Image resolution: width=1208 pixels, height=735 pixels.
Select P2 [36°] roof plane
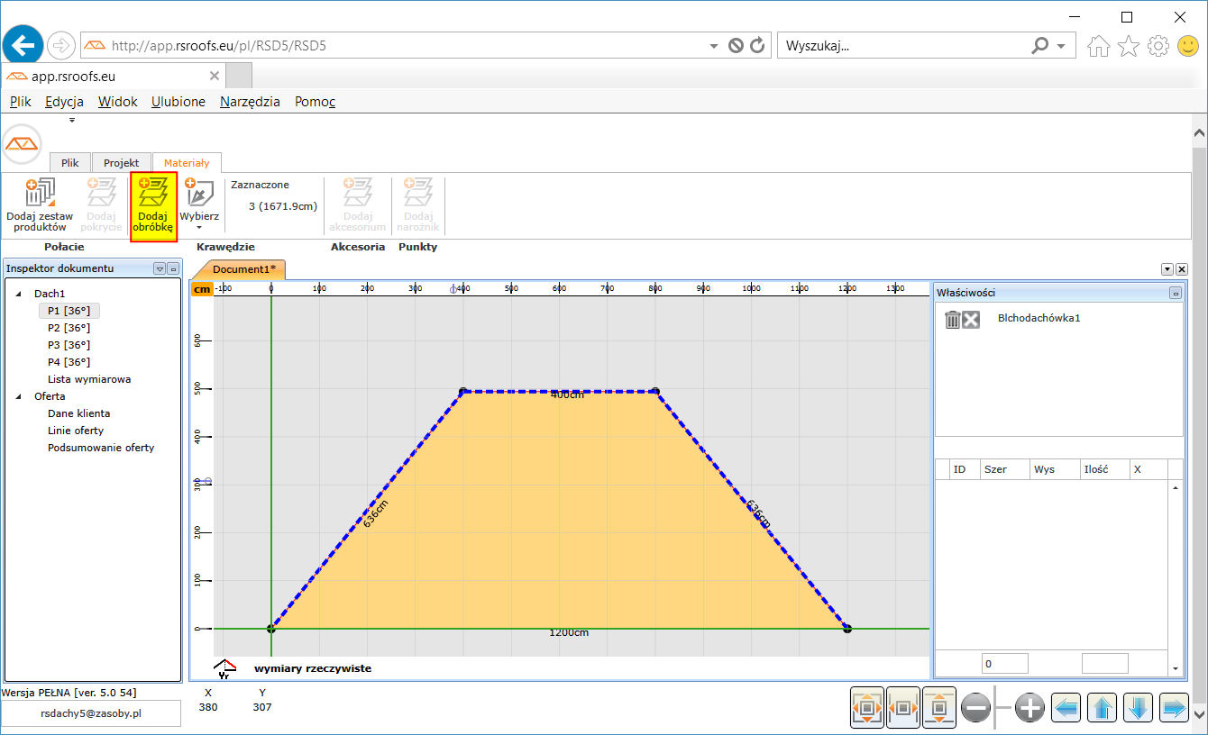point(69,328)
